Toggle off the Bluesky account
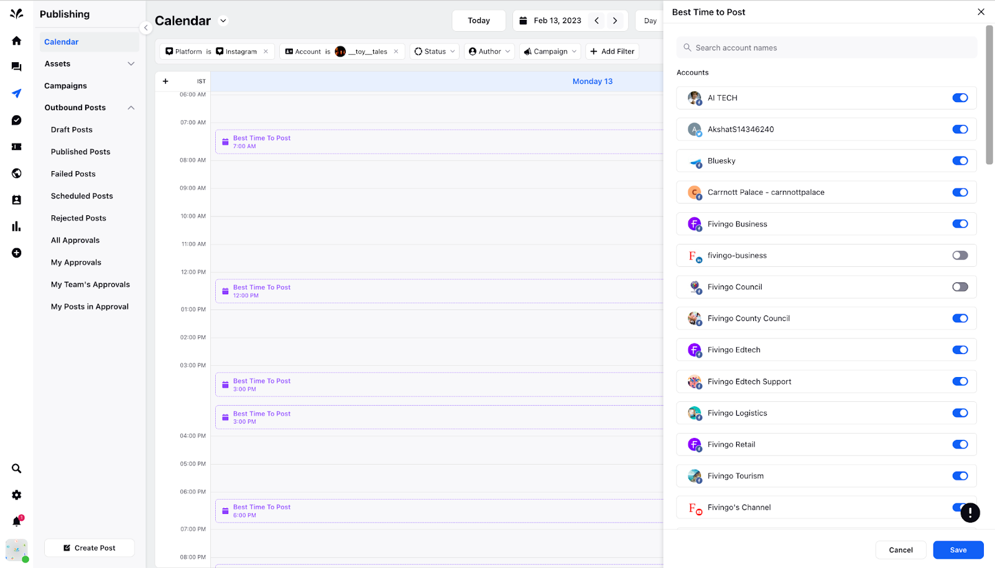 [x=960, y=161]
